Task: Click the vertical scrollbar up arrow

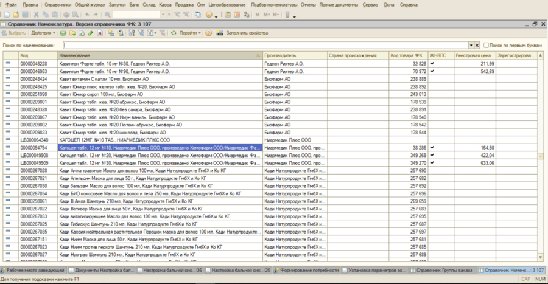Action: pyautogui.click(x=540, y=55)
